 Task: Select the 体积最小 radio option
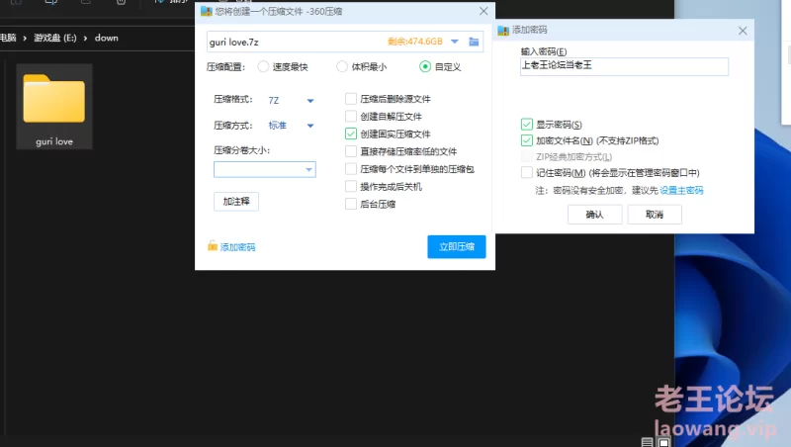[x=342, y=67]
